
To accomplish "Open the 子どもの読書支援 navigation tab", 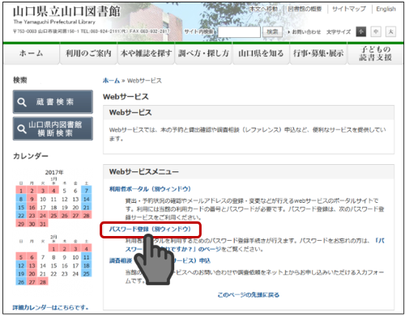I will coord(375,53).
